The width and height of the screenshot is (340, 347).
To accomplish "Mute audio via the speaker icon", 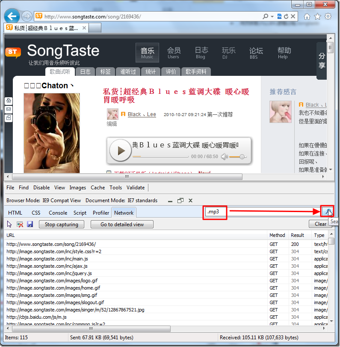I will click(x=224, y=157).
